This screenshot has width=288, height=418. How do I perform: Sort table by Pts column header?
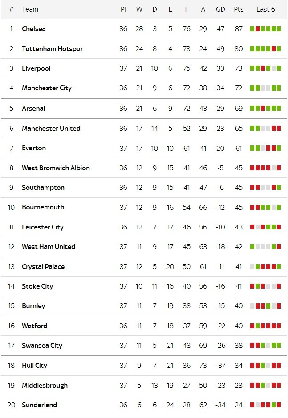pyautogui.click(x=239, y=9)
